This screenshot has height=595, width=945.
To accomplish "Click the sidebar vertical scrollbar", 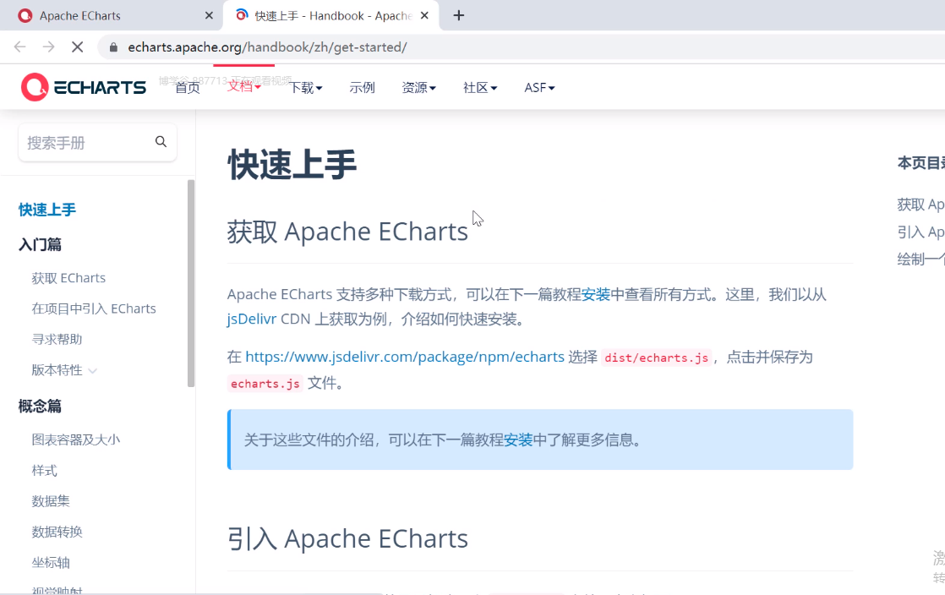I will (191, 283).
